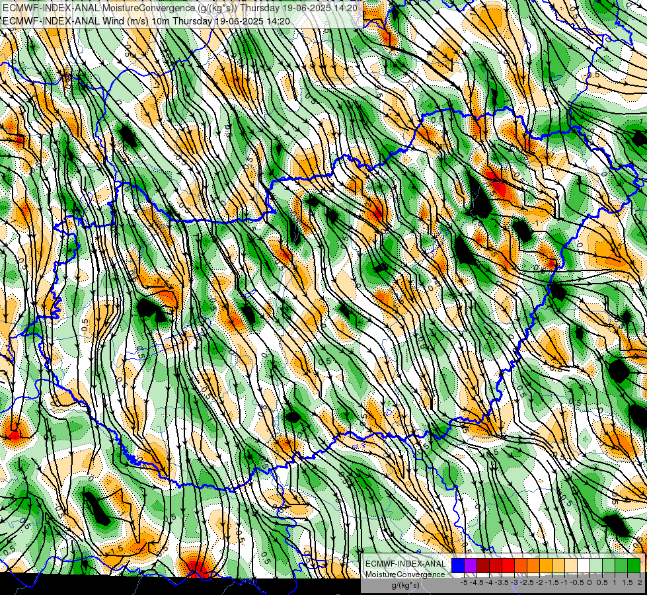Click the '-2.5' legend tick value
Screen dimensions: 647x595
(x=527, y=582)
